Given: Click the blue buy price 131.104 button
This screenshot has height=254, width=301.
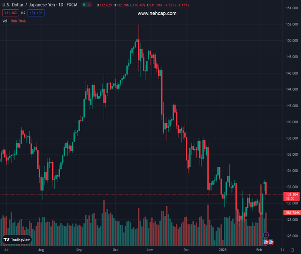Looking at the screenshot, I should point(36,13).
